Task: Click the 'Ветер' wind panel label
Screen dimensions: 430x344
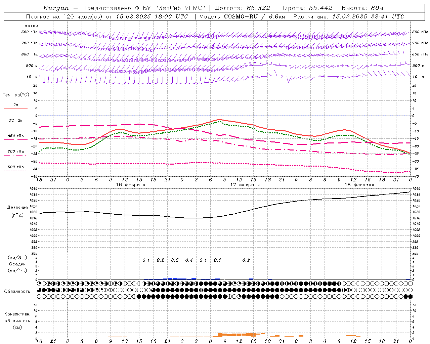Action: (x=31, y=26)
